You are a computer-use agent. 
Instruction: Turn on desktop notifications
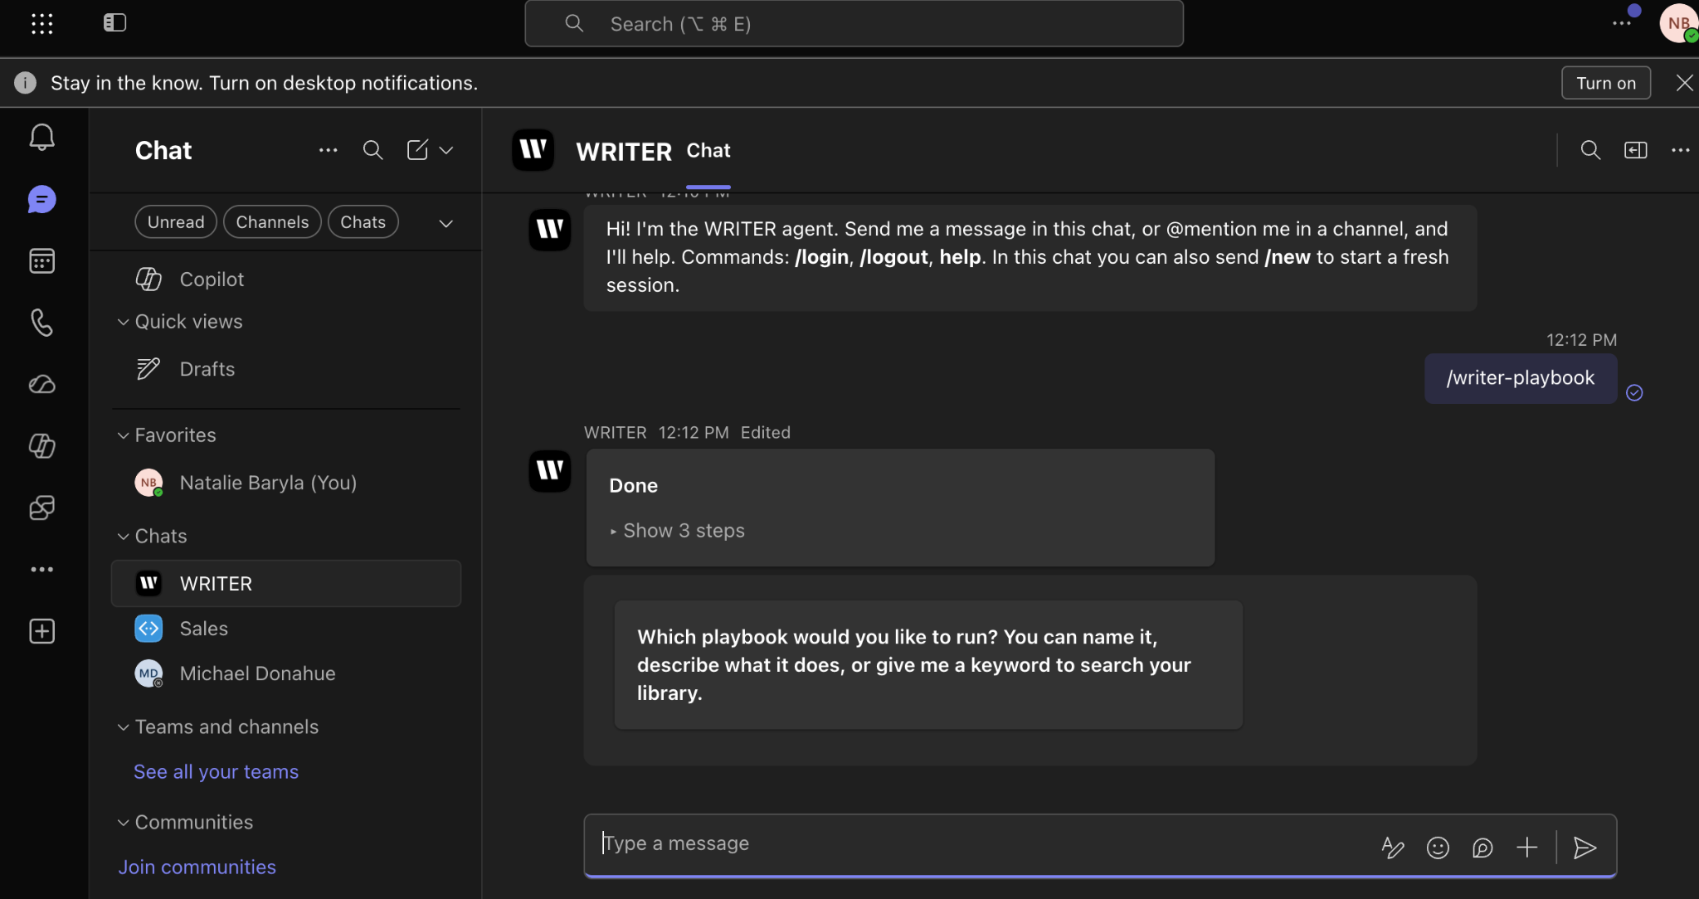point(1606,83)
